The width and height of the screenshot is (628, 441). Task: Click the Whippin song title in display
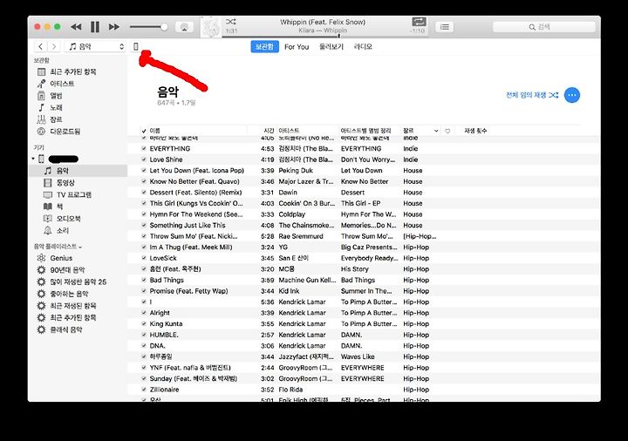pos(323,22)
